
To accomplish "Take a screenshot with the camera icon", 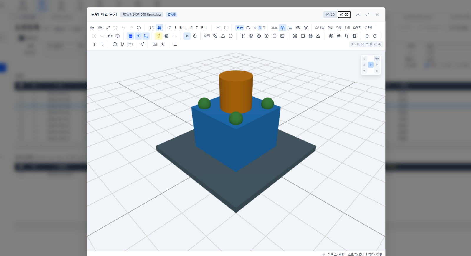I will pyautogui.click(x=155, y=44).
